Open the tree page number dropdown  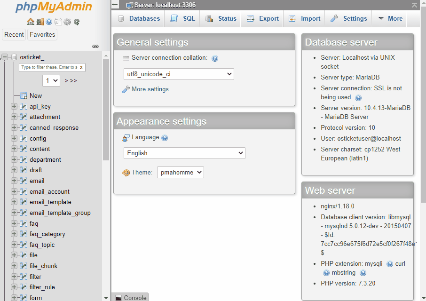[x=51, y=81]
